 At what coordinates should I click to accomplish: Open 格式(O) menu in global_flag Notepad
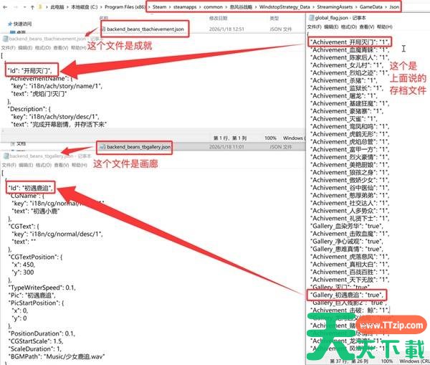[349, 27]
